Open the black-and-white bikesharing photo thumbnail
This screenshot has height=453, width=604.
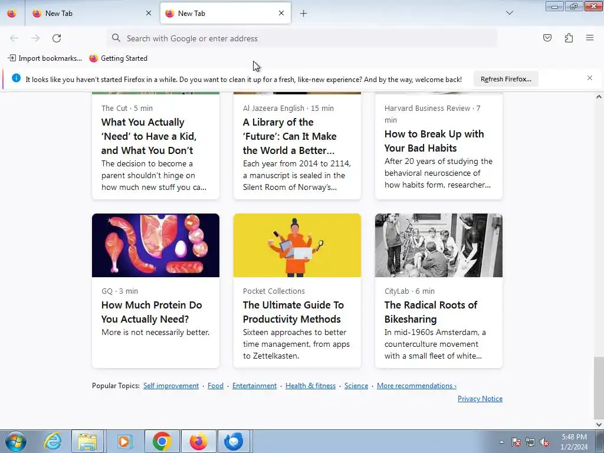coord(439,245)
